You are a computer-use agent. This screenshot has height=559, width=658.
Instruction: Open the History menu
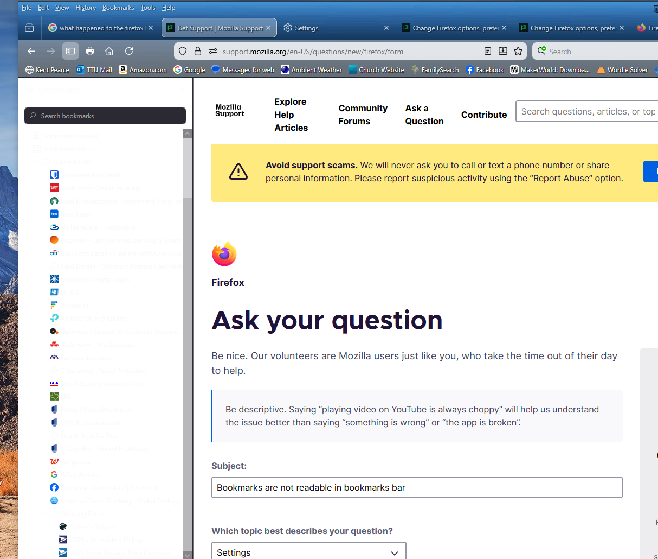point(86,8)
